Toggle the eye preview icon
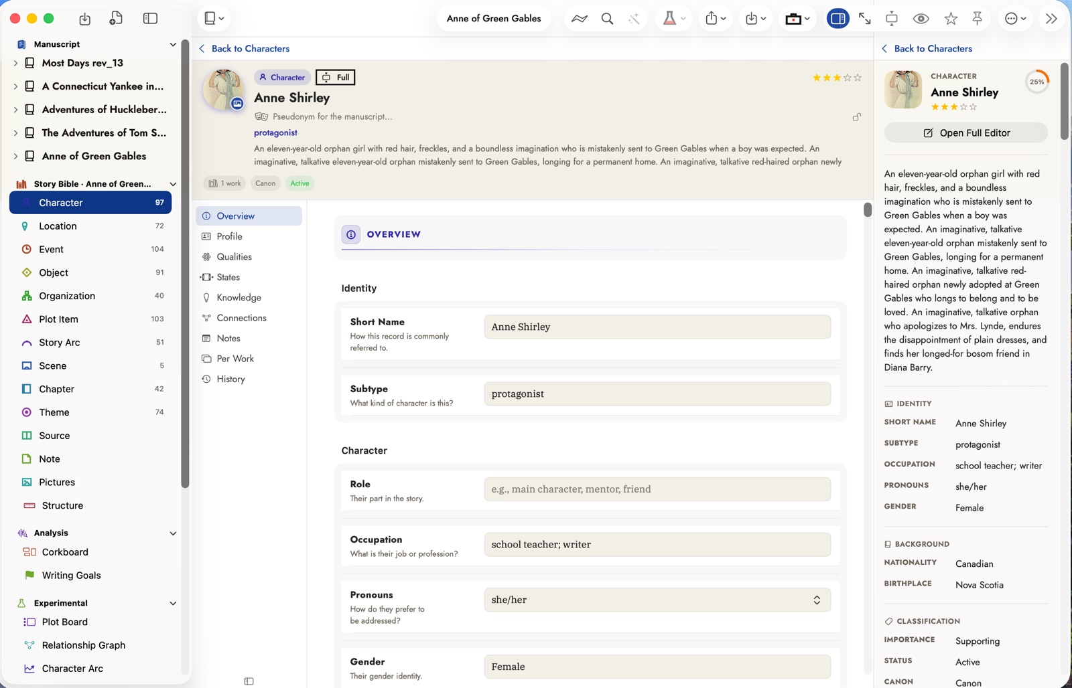Image resolution: width=1072 pixels, height=688 pixels. click(921, 19)
